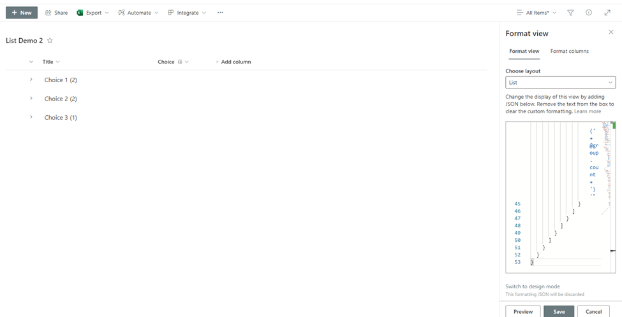Image resolution: width=622 pixels, height=317 pixels.
Task: Click the Choice column group-by icon
Action: pos(180,62)
